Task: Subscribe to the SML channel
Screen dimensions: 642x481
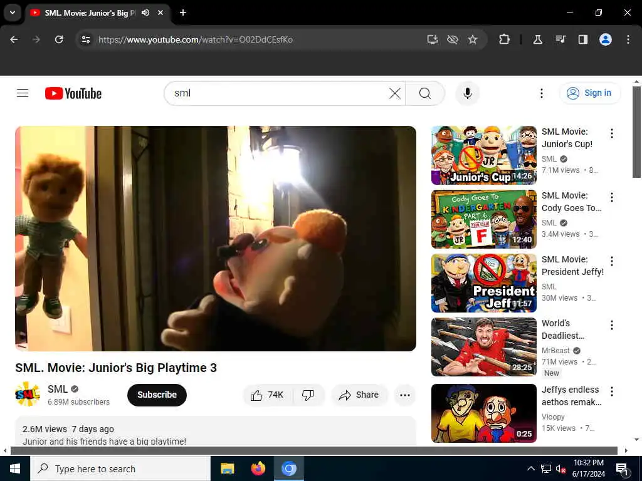Action: pyautogui.click(x=157, y=395)
